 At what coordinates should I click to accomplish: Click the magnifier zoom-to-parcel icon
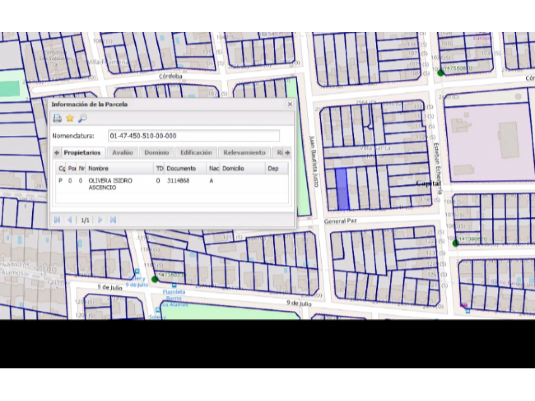point(82,119)
